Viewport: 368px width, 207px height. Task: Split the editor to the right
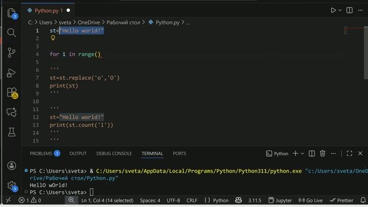point(349,10)
